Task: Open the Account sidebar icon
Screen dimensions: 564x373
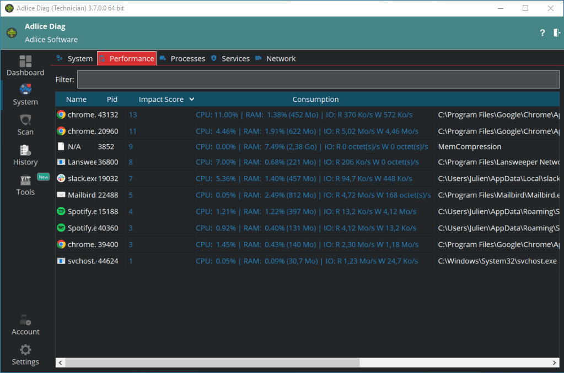Action: pos(25,320)
